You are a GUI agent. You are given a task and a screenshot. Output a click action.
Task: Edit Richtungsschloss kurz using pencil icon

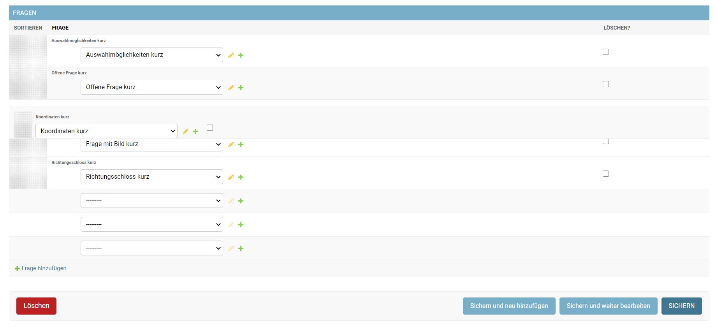[x=231, y=177]
